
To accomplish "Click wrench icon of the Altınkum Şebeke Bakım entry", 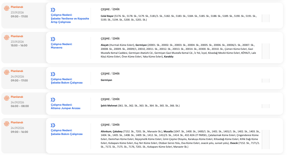I will 53,125.
